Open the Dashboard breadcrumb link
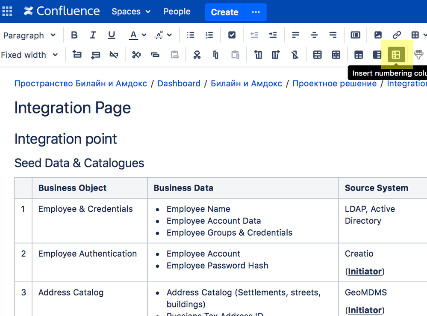This screenshot has width=427, height=316. (179, 83)
